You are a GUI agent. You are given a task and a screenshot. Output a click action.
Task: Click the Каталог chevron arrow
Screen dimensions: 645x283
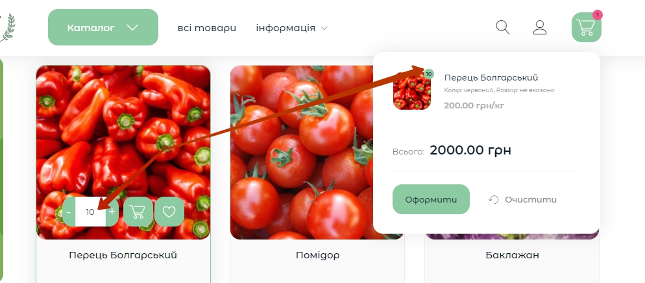click(x=132, y=27)
